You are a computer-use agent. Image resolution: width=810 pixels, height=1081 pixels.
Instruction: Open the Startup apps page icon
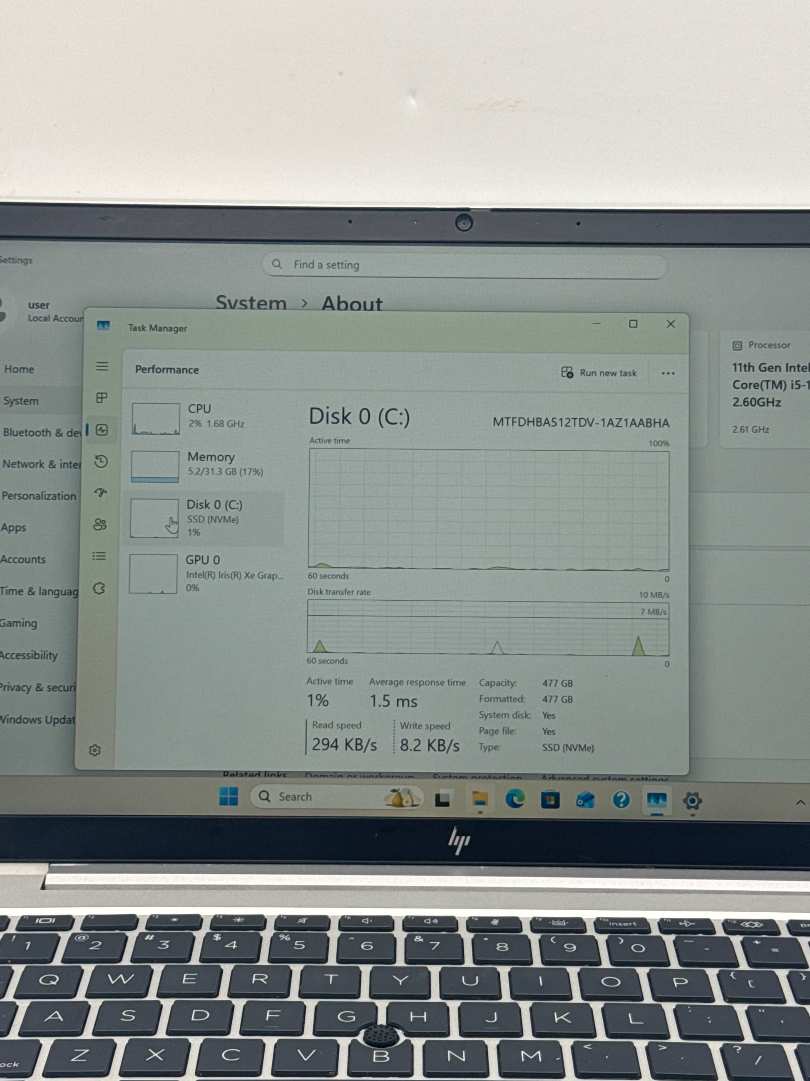click(x=101, y=493)
